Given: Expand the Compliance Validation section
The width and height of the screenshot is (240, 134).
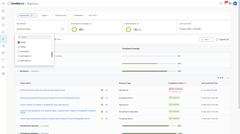Looking at the screenshot, I should coord(18,133).
